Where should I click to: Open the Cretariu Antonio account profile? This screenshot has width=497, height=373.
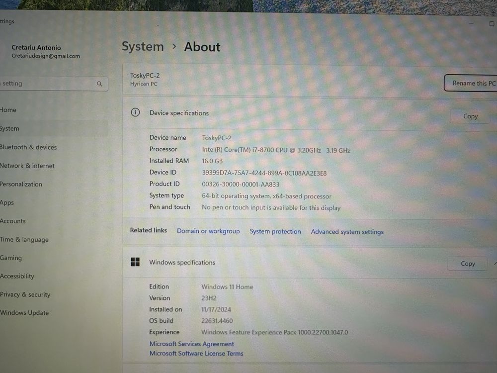click(46, 51)
